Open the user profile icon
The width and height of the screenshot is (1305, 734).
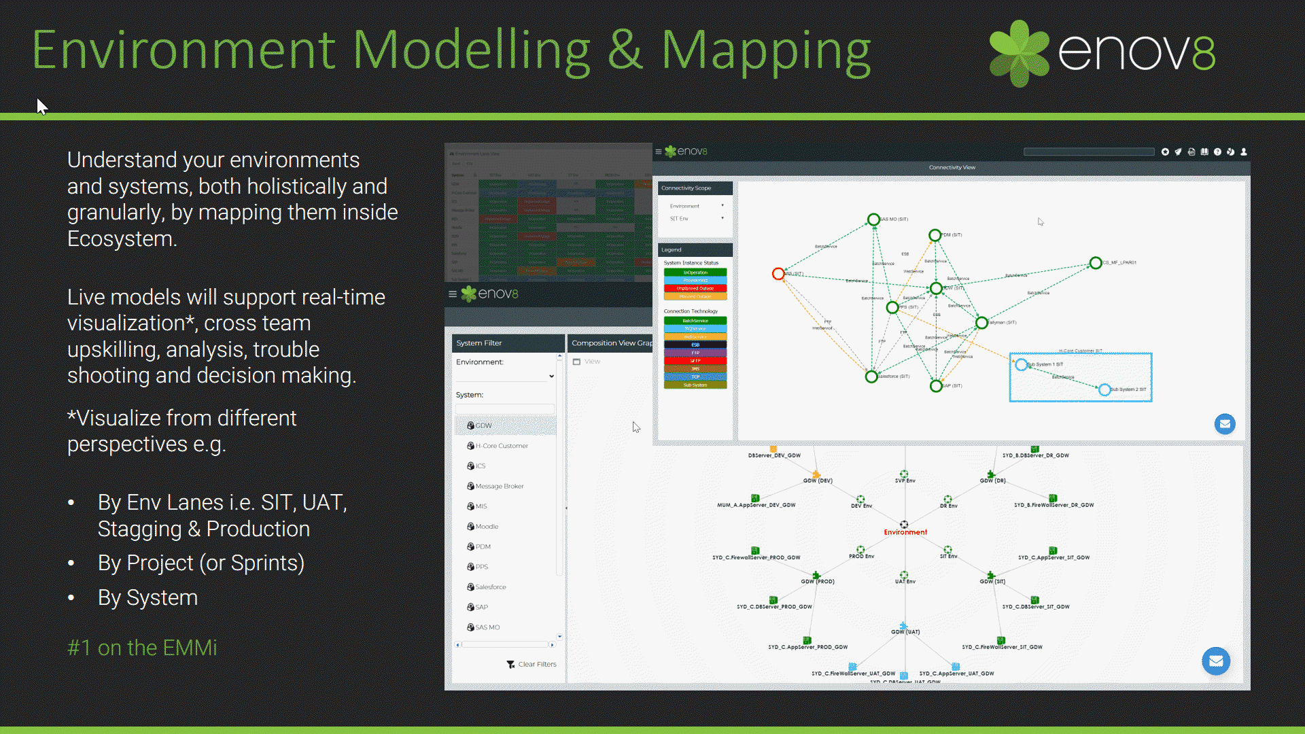click(x=1244, y=152)
